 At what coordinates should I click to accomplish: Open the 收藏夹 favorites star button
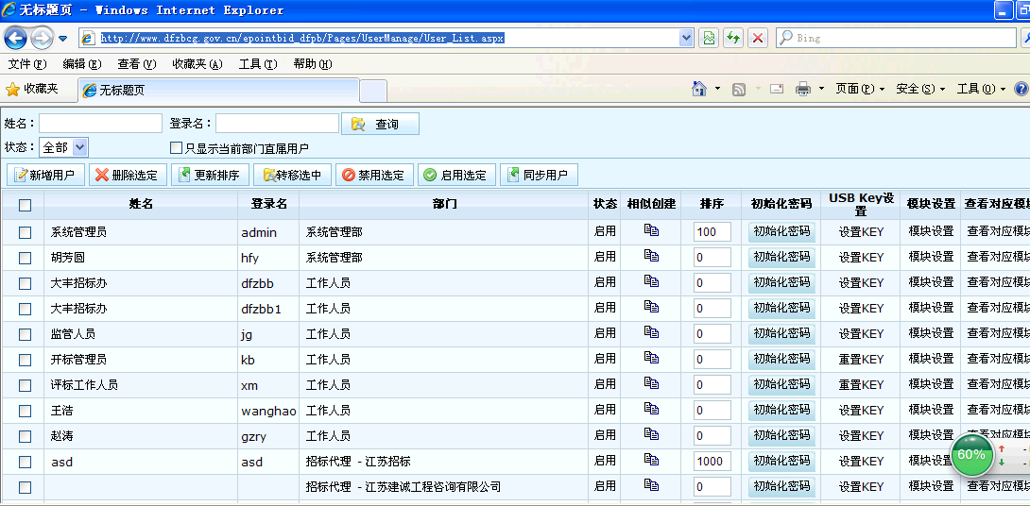32,89
